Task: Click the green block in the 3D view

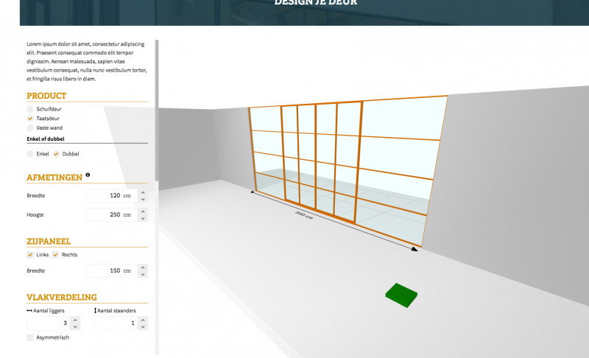Action: coord(402,293)
